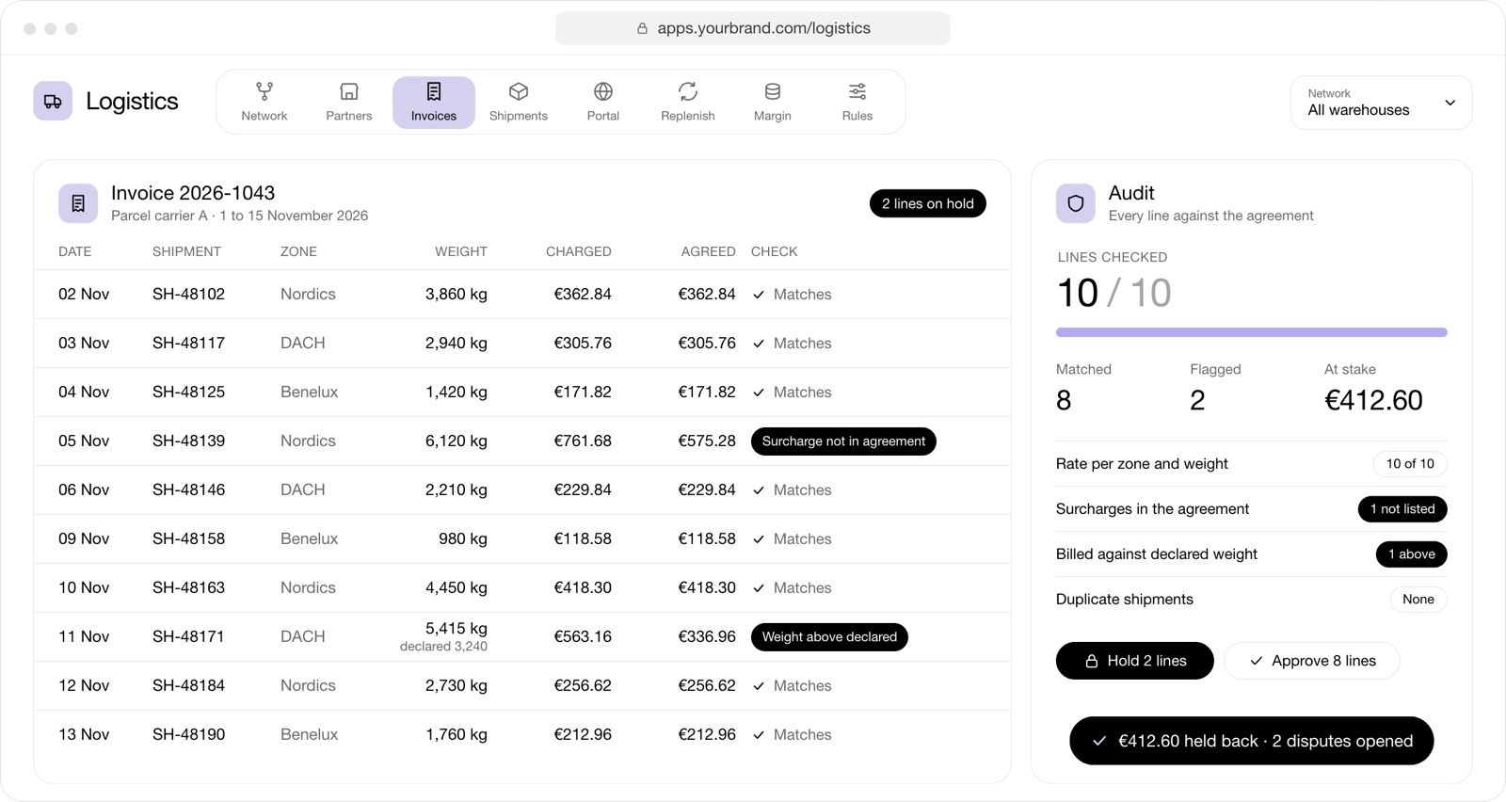Open the Partners tab
This screenshot has height=802, width=1506.
(x=349, y=103)
